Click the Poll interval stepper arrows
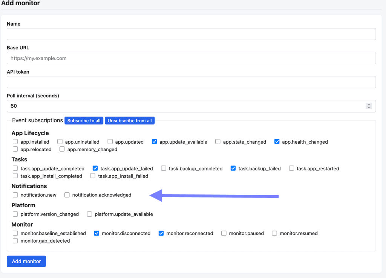This screenshot has height=278, width=386. coord(369,106)
